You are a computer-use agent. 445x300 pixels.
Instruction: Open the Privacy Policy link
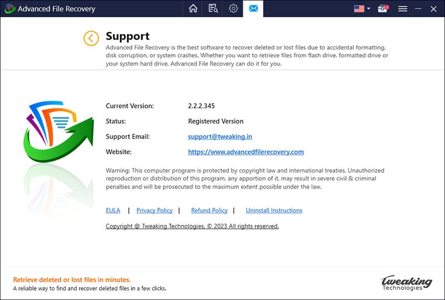coord(155,210)
